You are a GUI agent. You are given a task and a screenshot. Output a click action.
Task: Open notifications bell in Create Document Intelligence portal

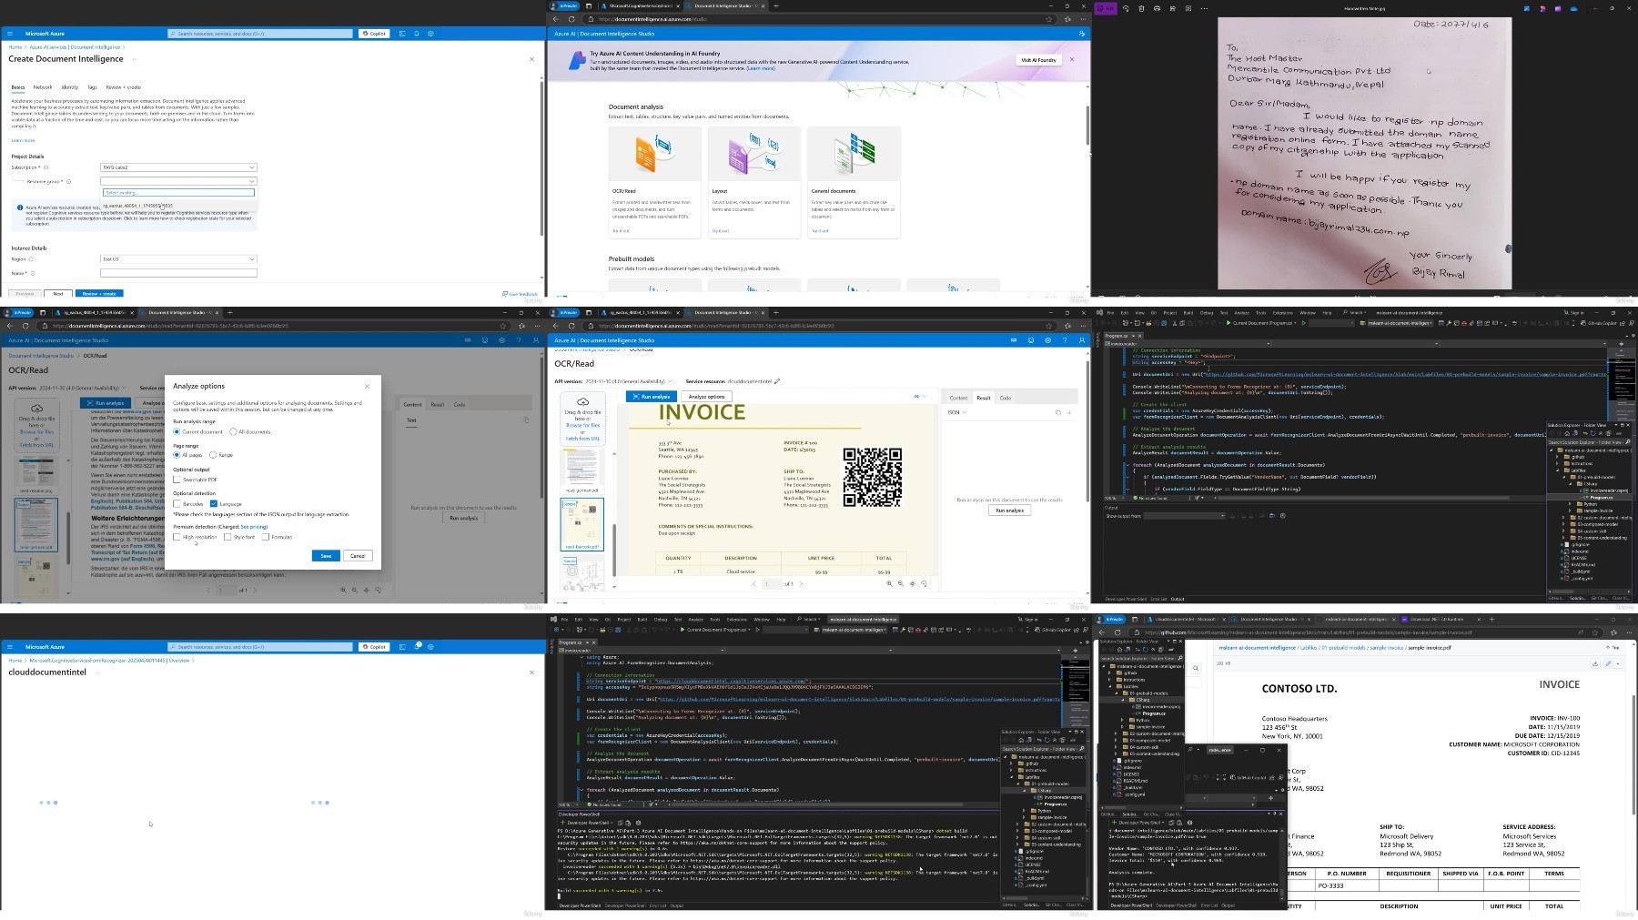click(417, 34)
